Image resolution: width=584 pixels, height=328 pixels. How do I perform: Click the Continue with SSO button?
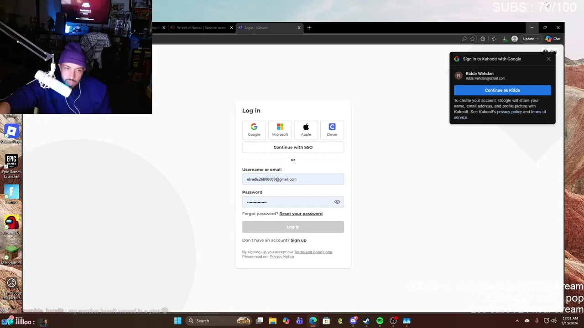(x=293, y=147)
